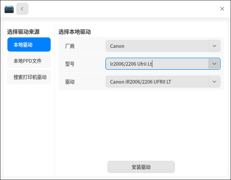Click the 型号 label

70,64
